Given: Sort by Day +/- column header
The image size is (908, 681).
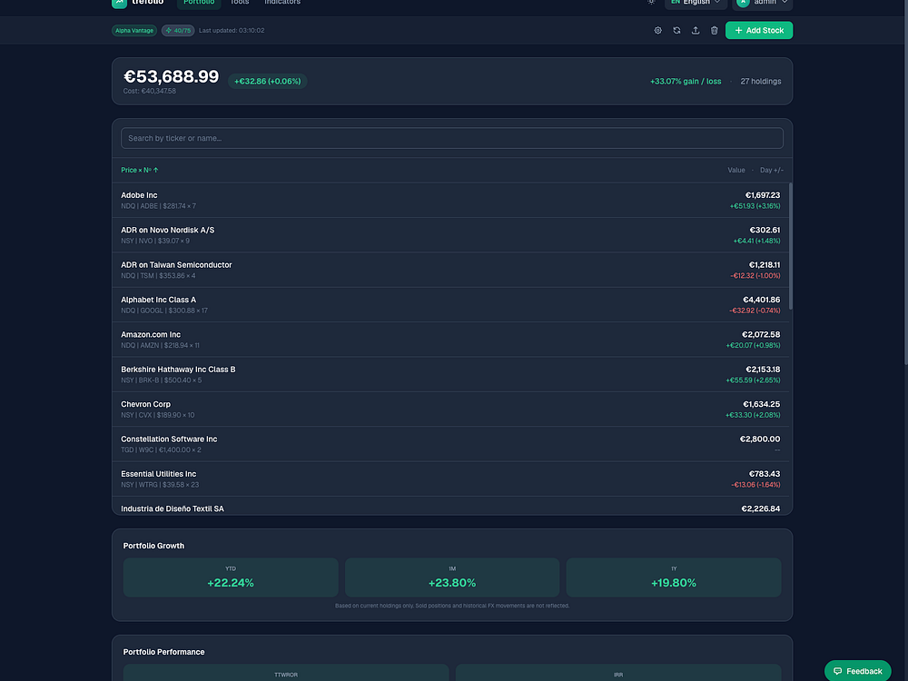Looking at the screenshot, I should (771, 170).
